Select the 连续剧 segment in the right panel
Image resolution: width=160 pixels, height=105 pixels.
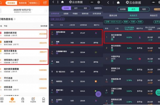(x=123, y=9)
